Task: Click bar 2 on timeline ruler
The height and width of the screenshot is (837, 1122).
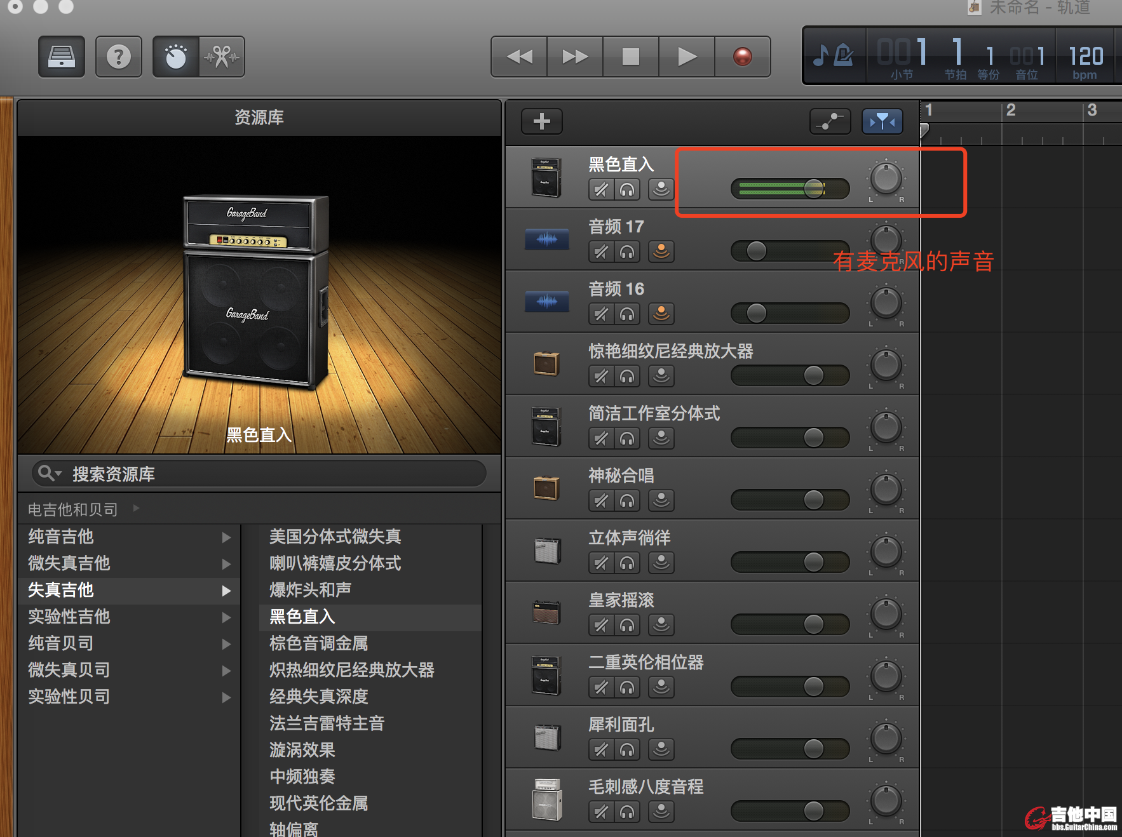Action: coord(1010,110)
